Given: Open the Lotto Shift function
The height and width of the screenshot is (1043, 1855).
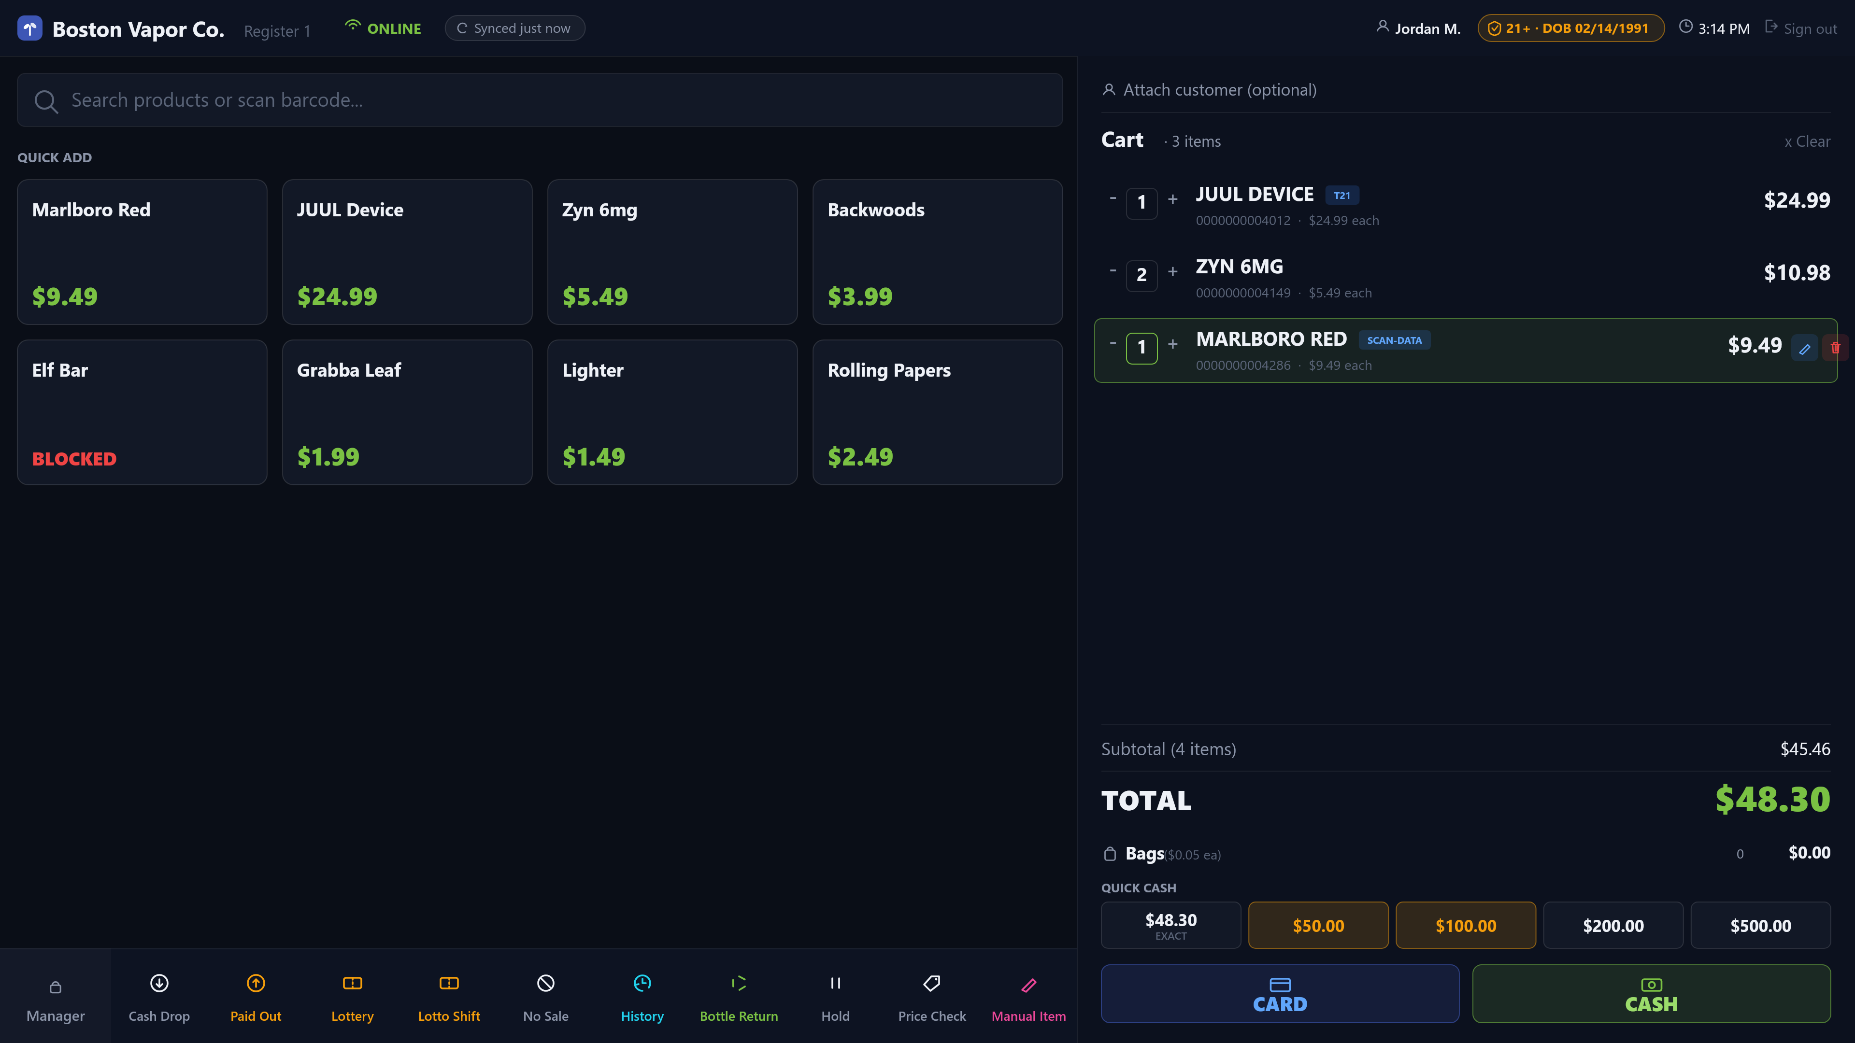Looking at the screenshot, I should tap(449, 996).
